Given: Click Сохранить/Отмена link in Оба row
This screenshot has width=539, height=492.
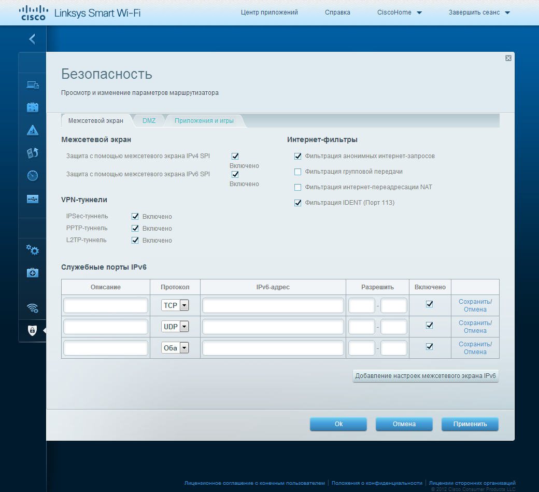Looking at the screenshot, I should [475, 348].
